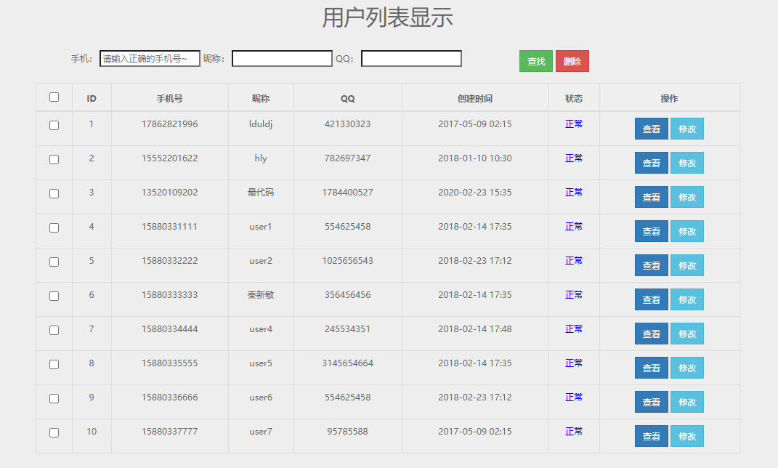Click 正常 status link for user4
The width and height of the screenshot is (778, 468).
(x=574, y=329)
